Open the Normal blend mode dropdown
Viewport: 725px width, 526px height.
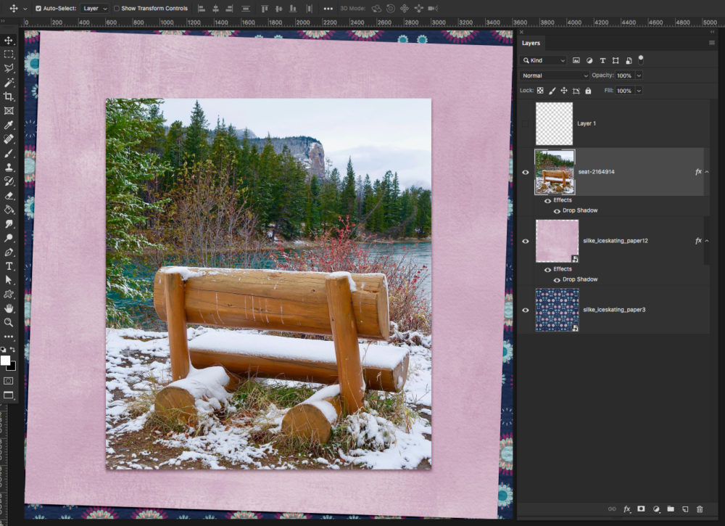pyautogui.click(x=555, y=75)
